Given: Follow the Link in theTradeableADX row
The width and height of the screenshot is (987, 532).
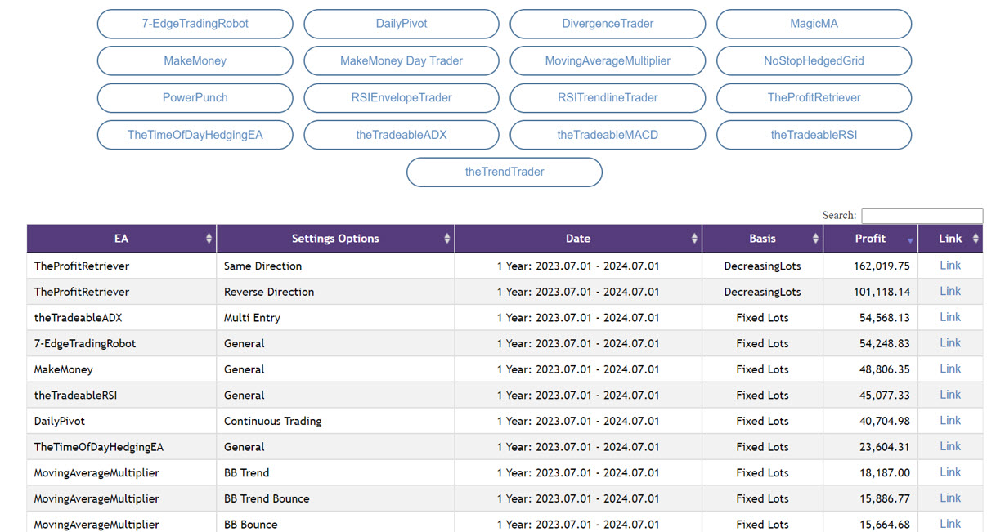Looking at the screenshot, I should (950, 317).
